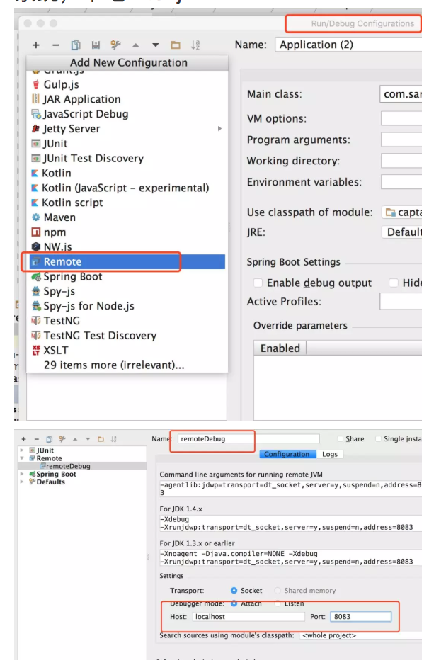This screenshot has height=670, width=446.
Task: Show 29 items more (irrelevant) entry
Action: pos(127,365)
